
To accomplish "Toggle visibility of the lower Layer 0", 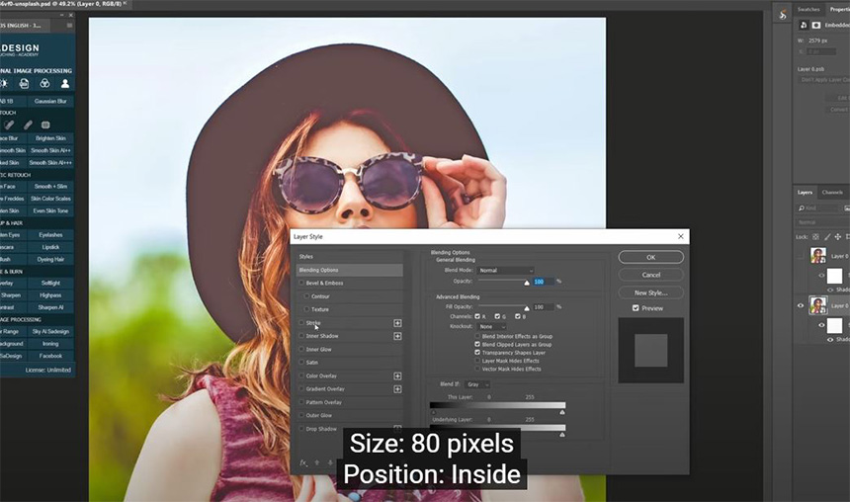I will pyautogui.click(x=802, y=305).
